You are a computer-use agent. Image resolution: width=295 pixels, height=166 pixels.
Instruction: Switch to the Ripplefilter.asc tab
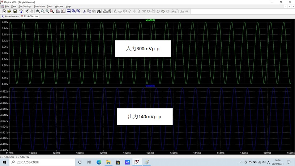11,16
